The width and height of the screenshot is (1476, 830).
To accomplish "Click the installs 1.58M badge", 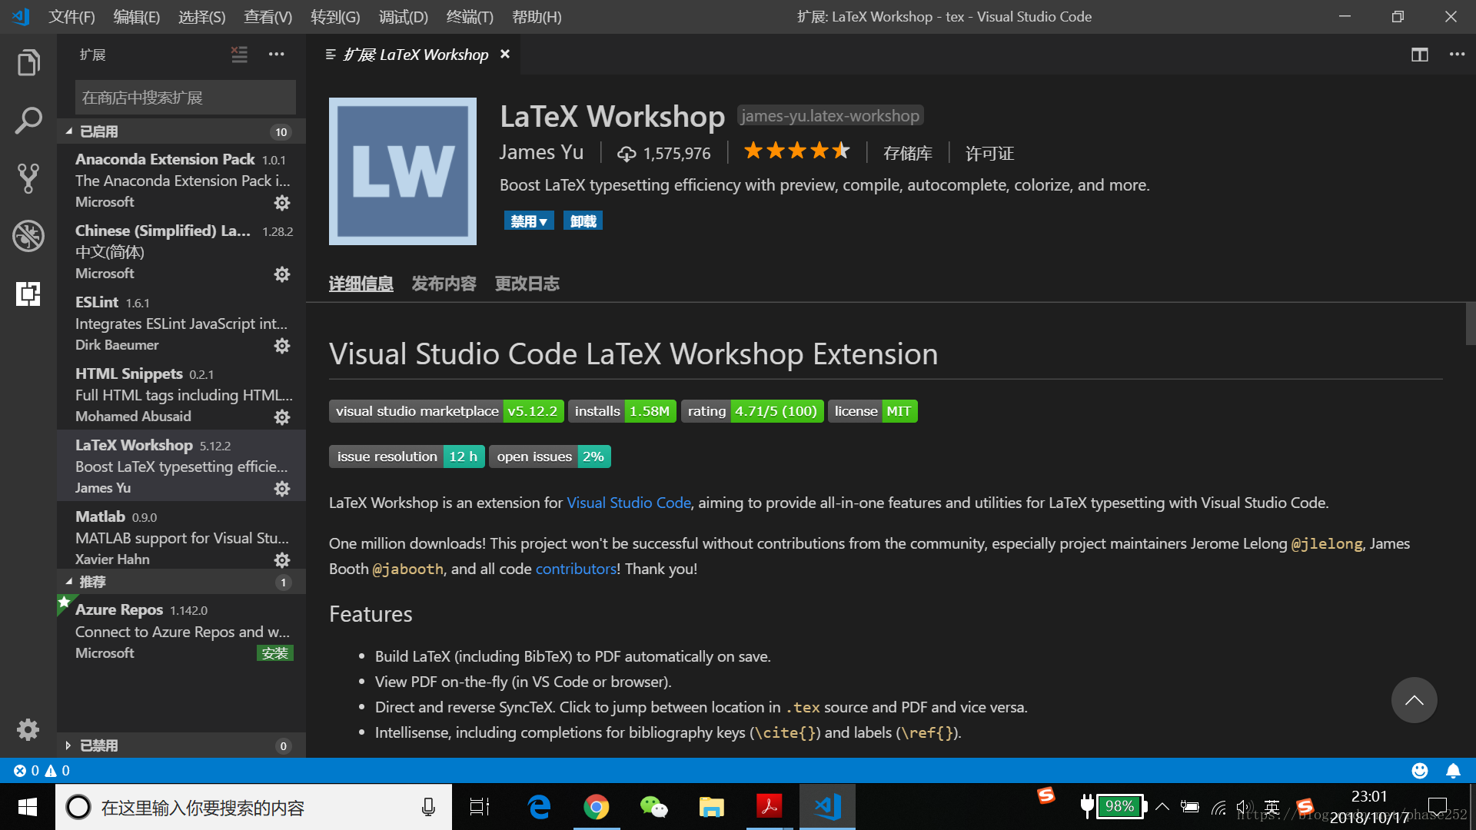I will [x=623, y=411].
